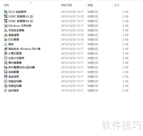Click the 系统配置 entry name
This screenshot has height=136, width=143.
(14, 72)
